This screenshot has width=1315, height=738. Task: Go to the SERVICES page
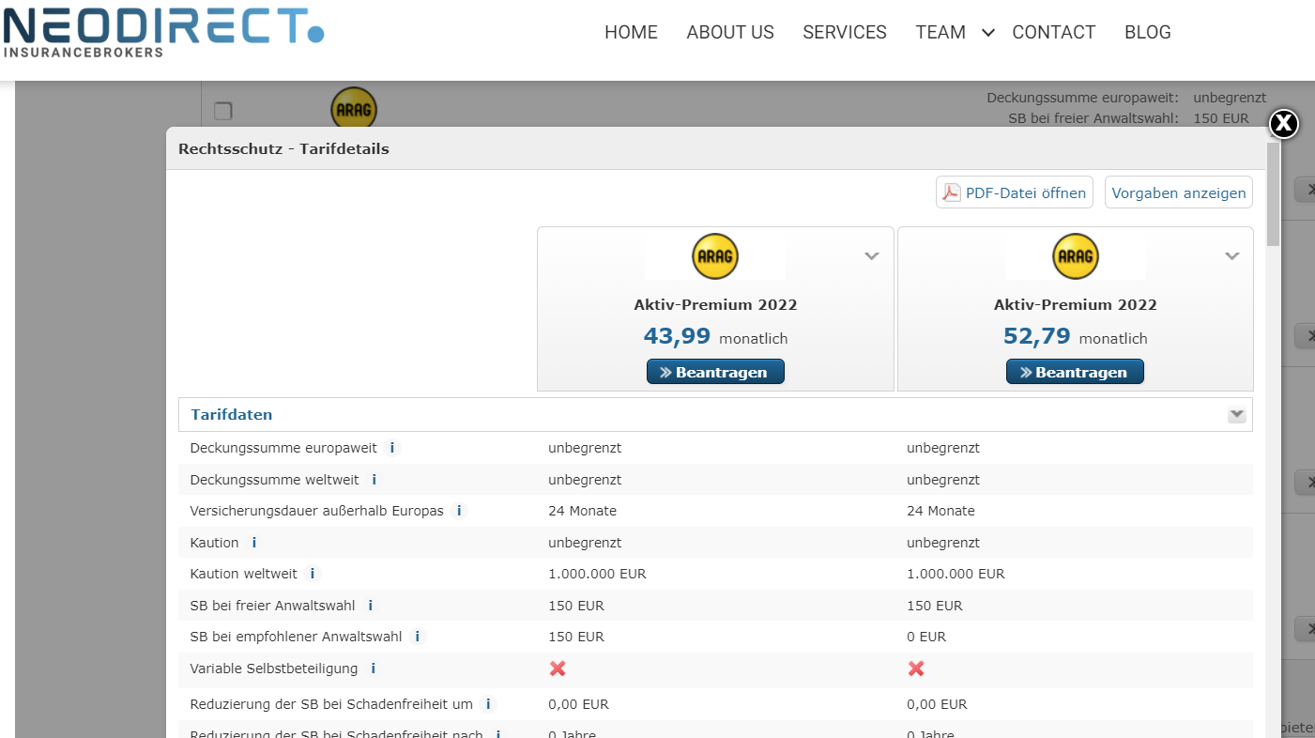(844, 33)
